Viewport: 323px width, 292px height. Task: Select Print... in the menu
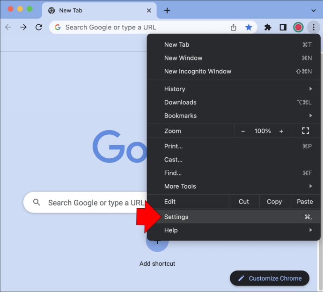[234, 146]
